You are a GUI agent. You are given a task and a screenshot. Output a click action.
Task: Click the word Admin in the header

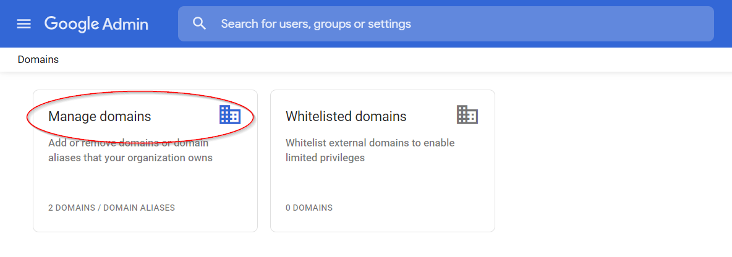click(x=126, y=24)
